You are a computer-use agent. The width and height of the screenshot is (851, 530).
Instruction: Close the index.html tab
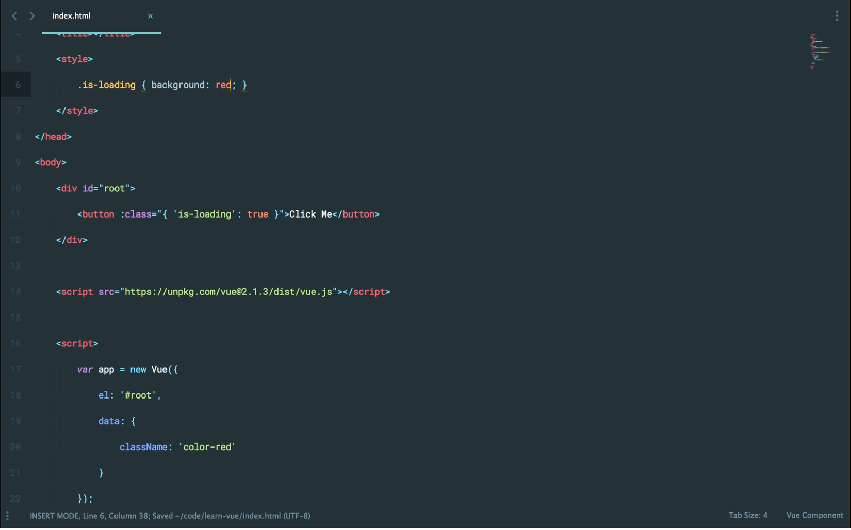(x=150, y=16)
